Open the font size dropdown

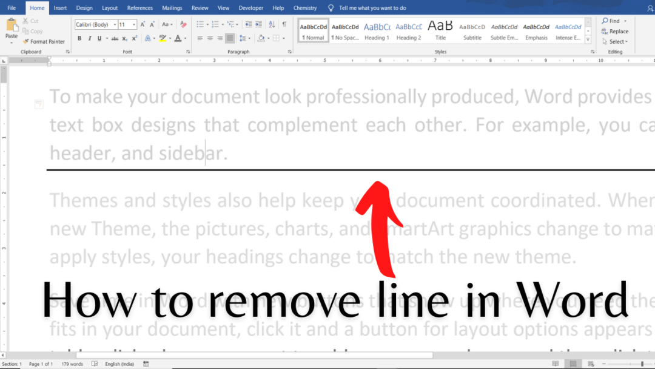click(133, 24)
